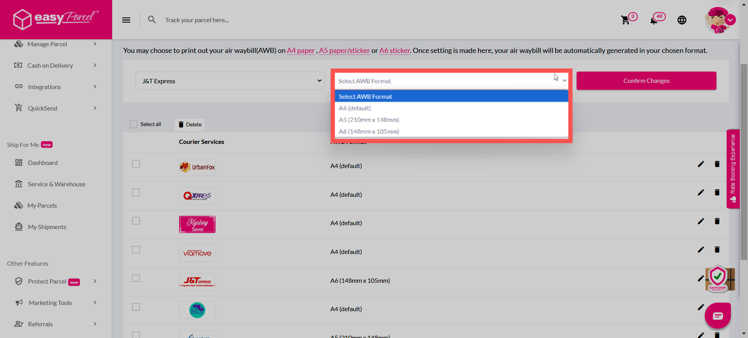
Task: Tick the checkbox for J&T Express row
Action: (x=136, y=278)
